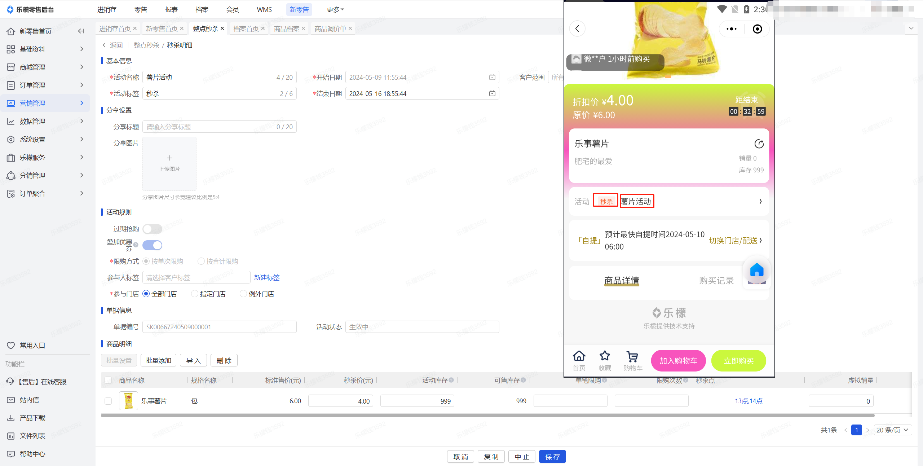
Task: Open the 新零售首页 sidebar home icon
Action: coord(11,31)
